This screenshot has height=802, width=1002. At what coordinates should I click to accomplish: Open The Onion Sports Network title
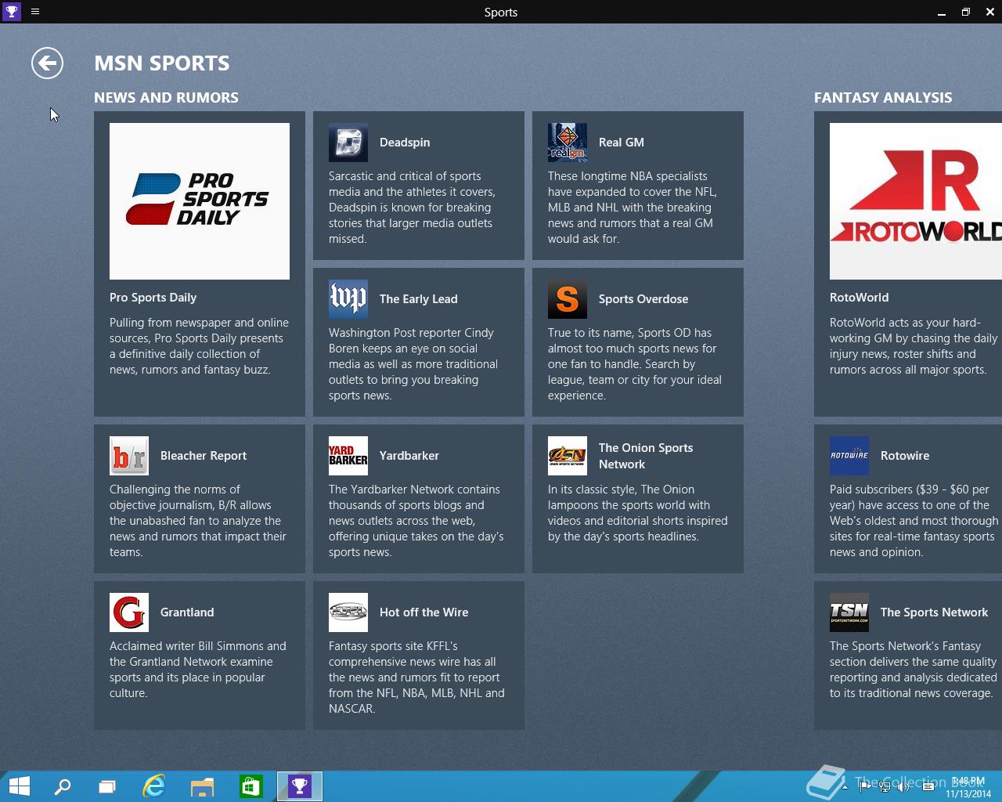click(646, 456)
